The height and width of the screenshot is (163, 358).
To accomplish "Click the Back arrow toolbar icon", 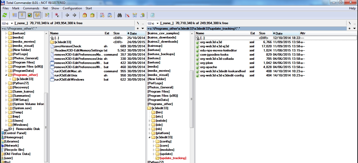I will [x=67, y=15].
